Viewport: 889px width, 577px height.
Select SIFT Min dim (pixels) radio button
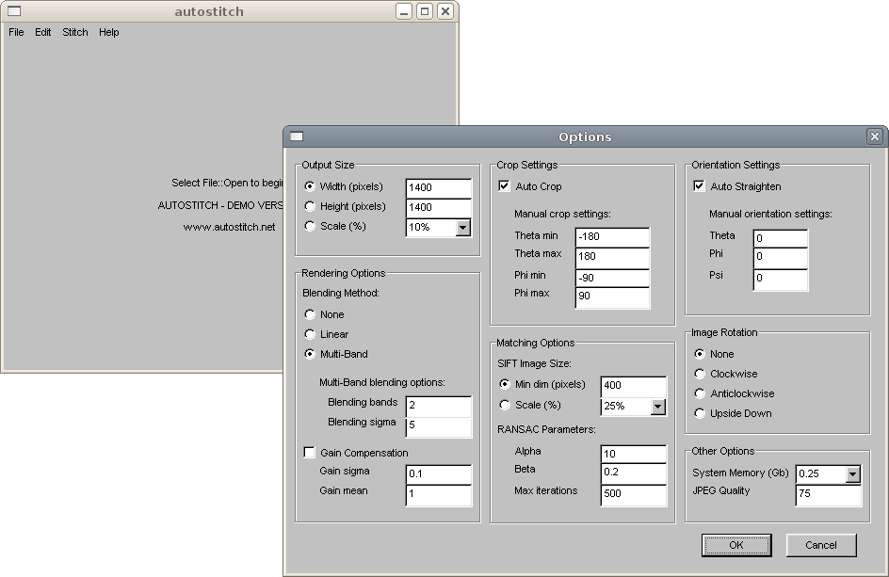pyautogui.click(x=505, y=384)
